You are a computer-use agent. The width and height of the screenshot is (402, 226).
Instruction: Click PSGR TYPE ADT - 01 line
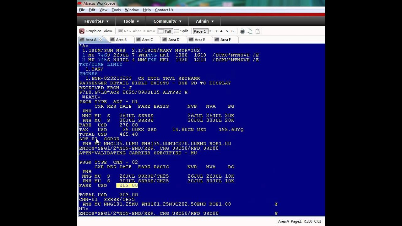(x=109, y=102)
